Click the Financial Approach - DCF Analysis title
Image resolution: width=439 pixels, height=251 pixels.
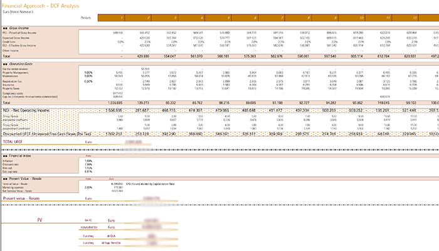pyautogui.click(x=41, y=6)
